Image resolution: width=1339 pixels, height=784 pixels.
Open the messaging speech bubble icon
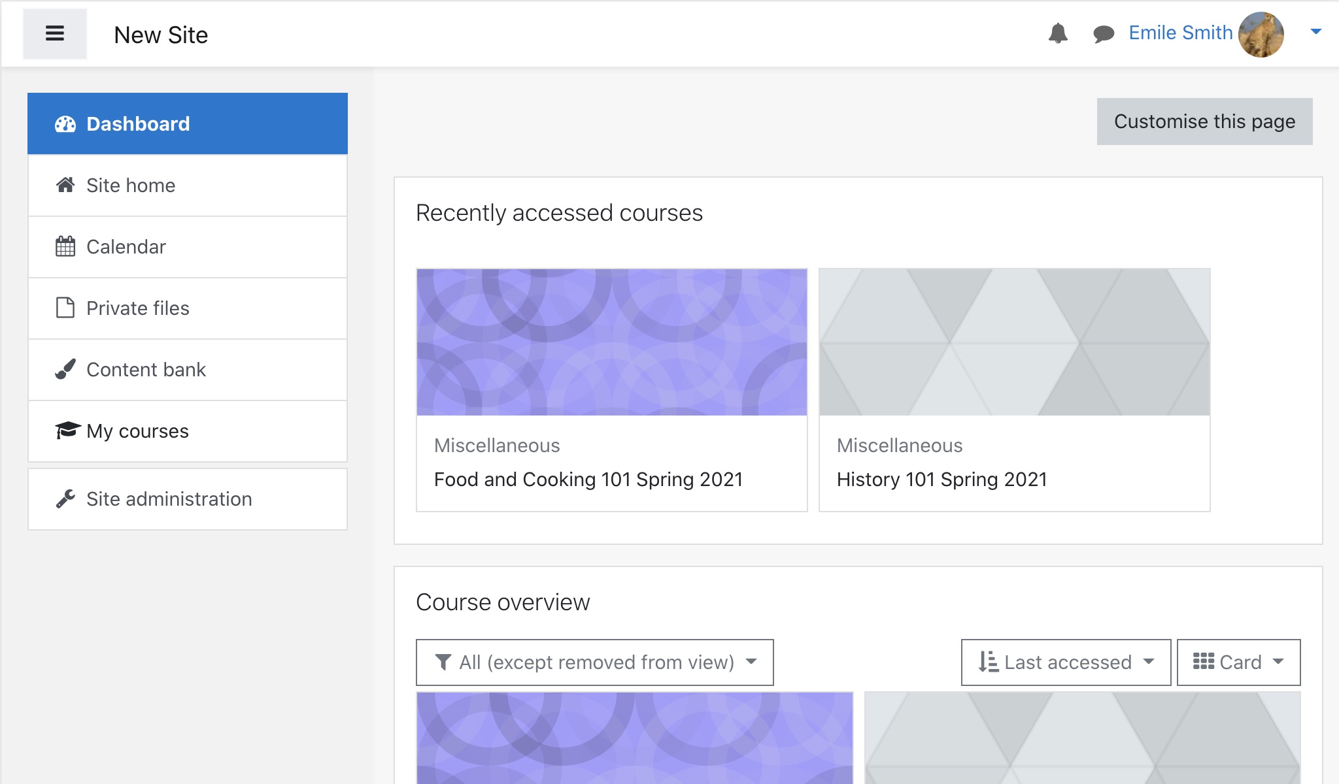coord(1104,33)
